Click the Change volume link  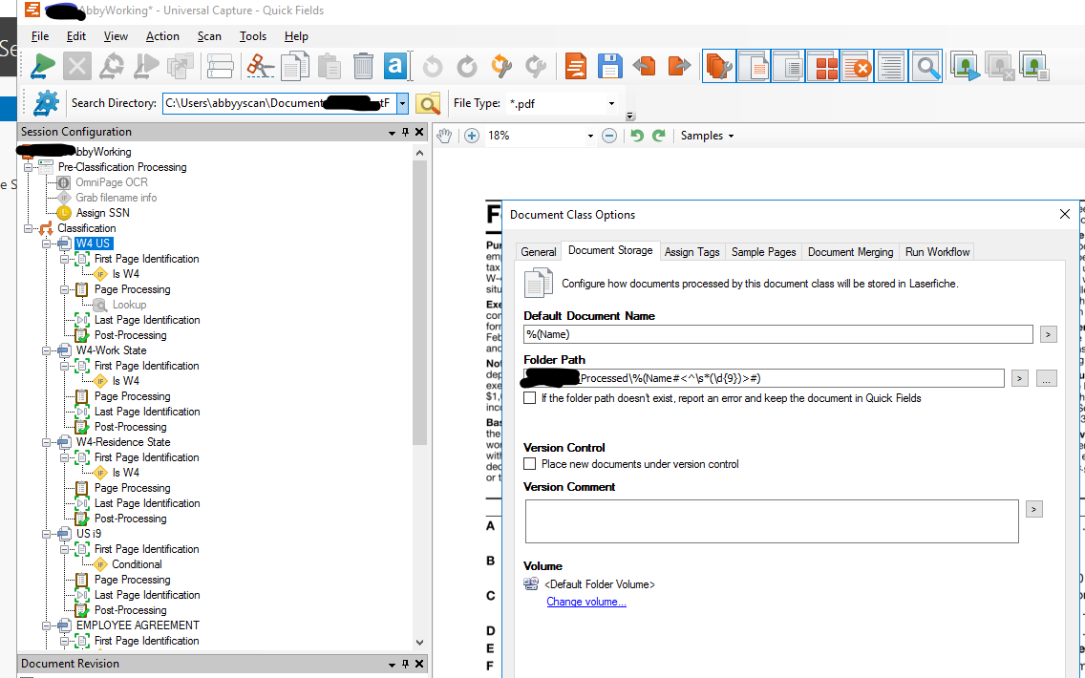click(x=586, y=602)
